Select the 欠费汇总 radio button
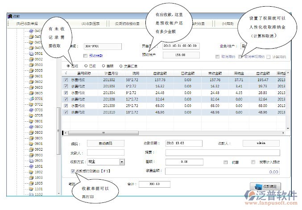 121,66
